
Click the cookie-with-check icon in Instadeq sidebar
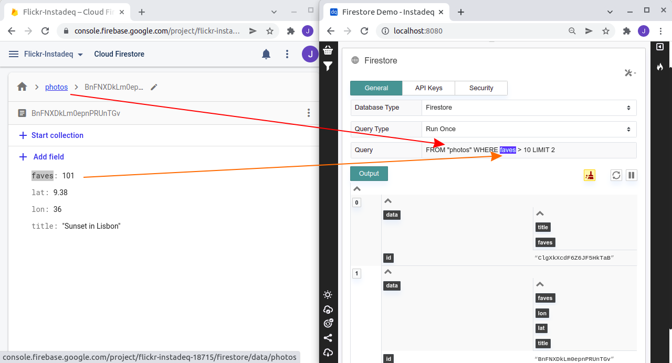pyautogui.click(x=328, y=323)
